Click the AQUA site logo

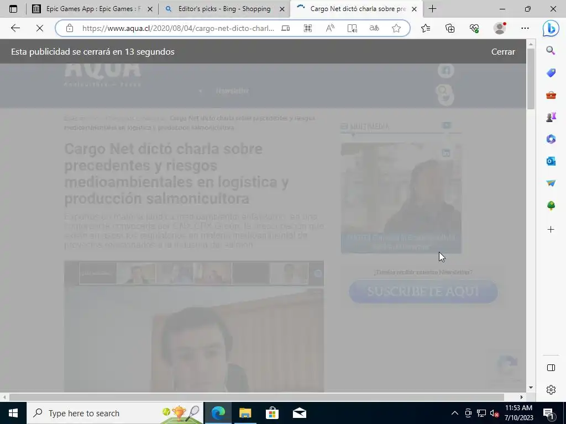tap(102, 74)
